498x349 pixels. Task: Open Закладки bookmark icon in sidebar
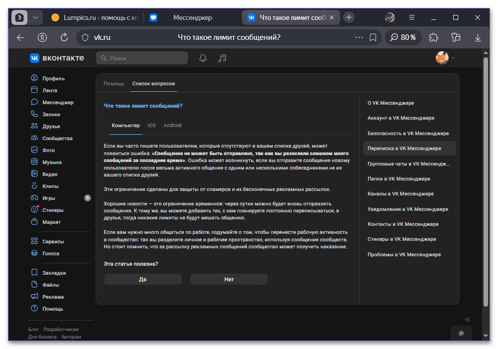pyautogui.click(x=34, y=272)
